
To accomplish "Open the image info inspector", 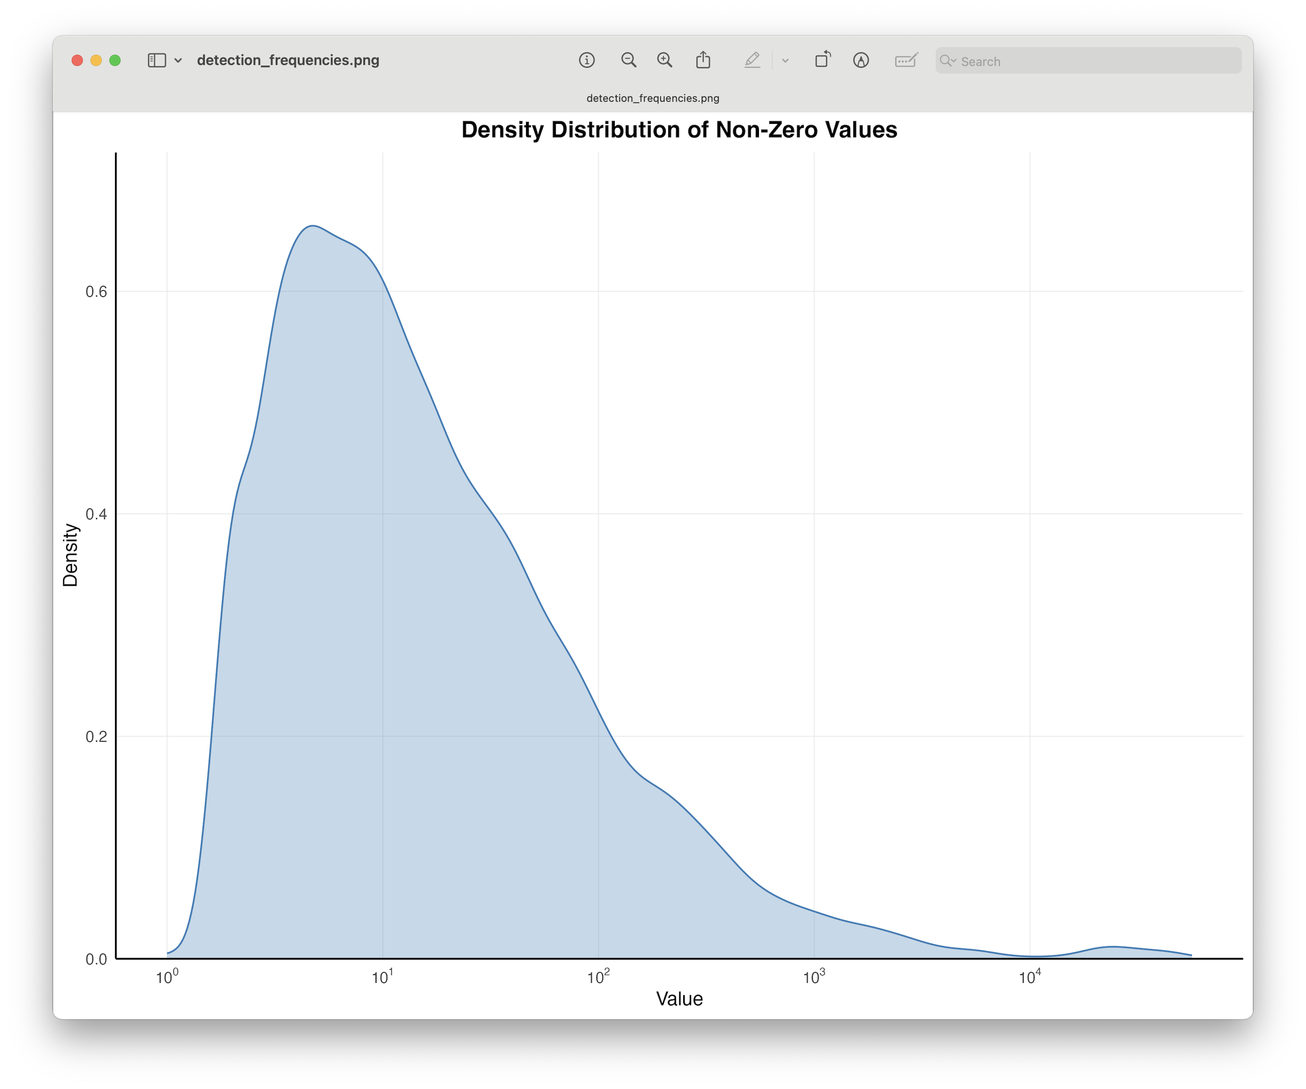I will click(x=587, y=60).
